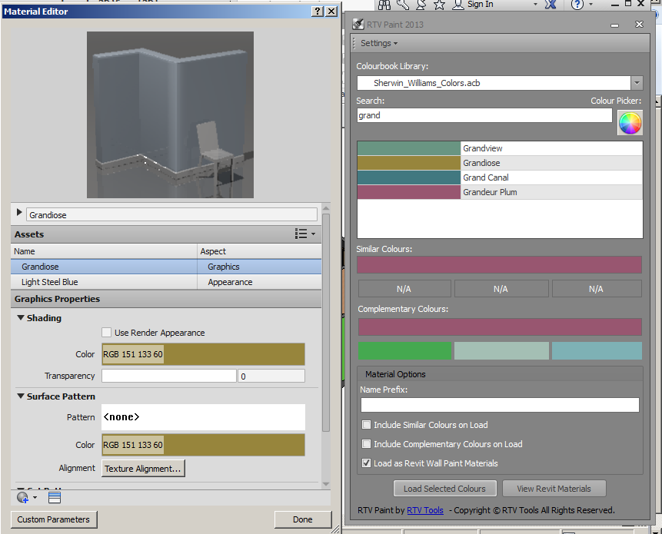Click the star Favorites icon

pos(440,4)
